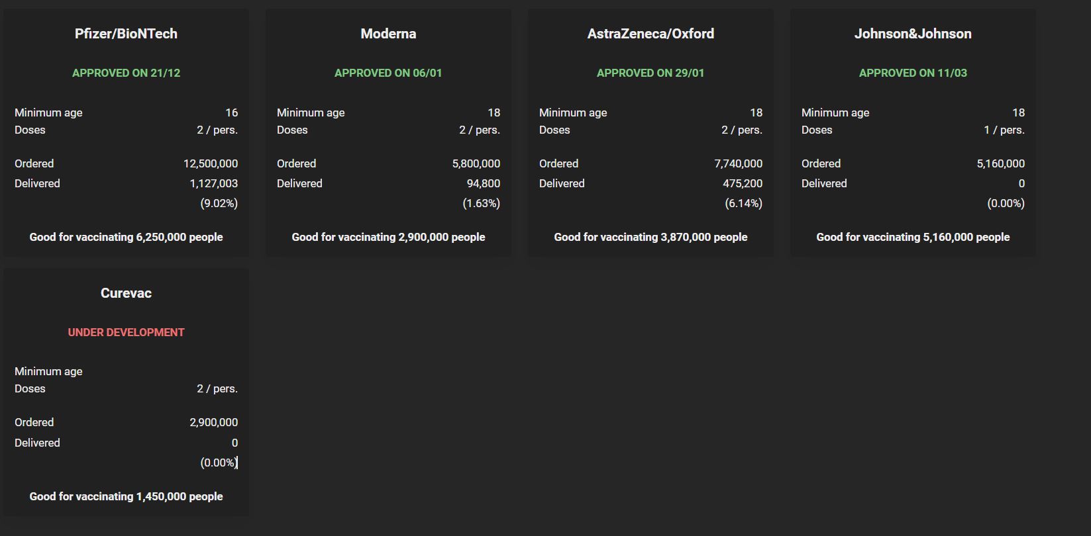Click 'Ordered' label in Pfizer/BioNTech card
Viewport: 1091px width, 536px height.
[x=34, y=163]
